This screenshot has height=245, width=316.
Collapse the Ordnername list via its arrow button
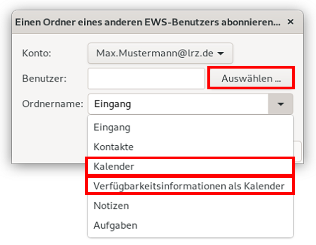point(281,104)
